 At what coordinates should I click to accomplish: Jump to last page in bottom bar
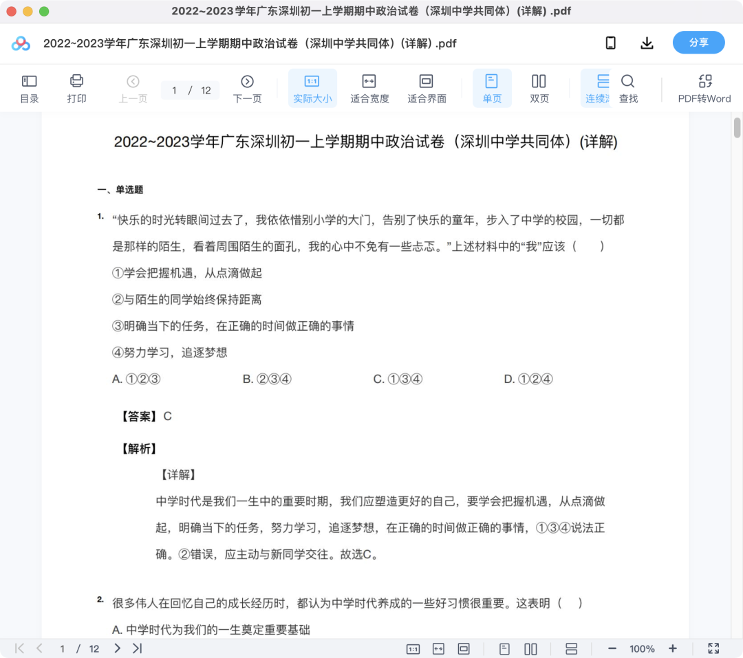(x=137, y=648)
